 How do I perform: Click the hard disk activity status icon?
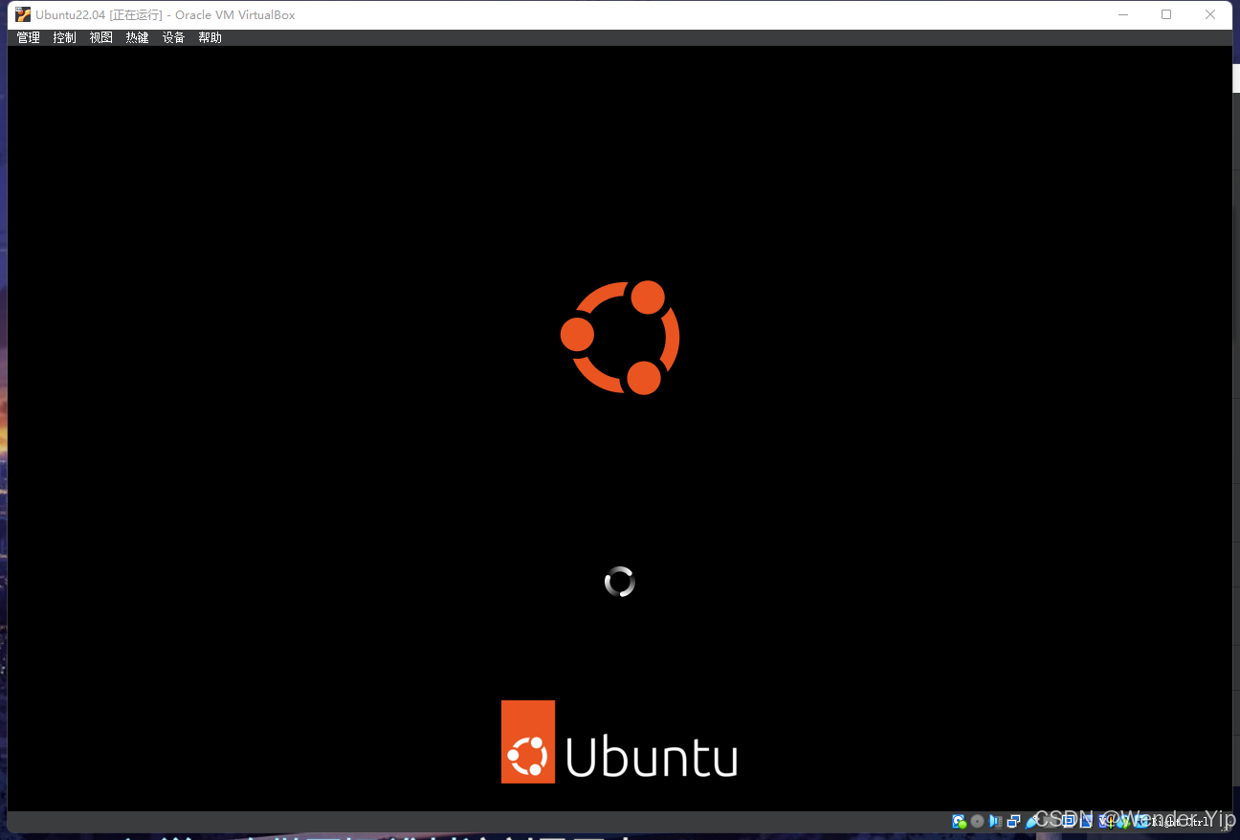tap(959, 821)
